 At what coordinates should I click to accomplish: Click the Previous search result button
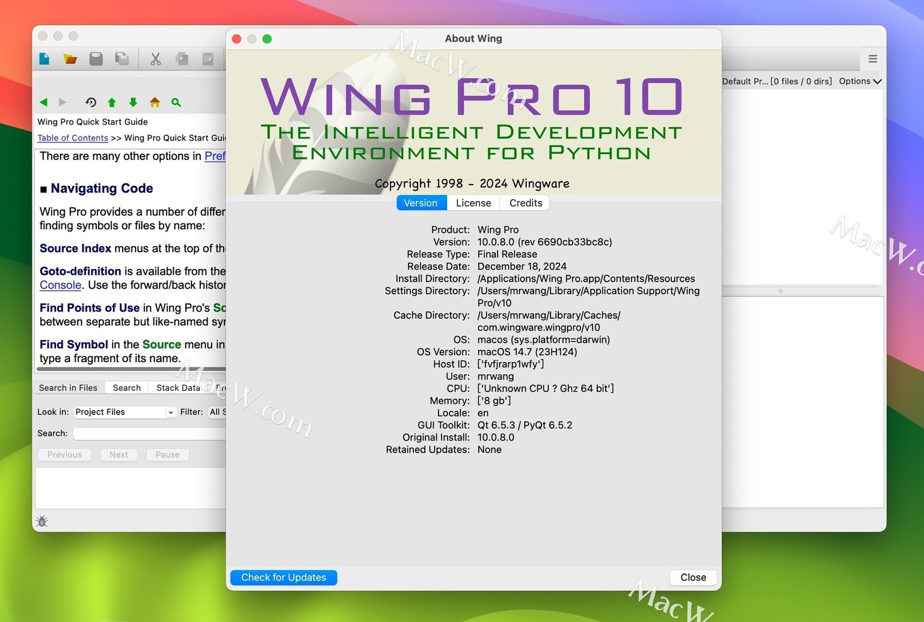pos(65,455)
